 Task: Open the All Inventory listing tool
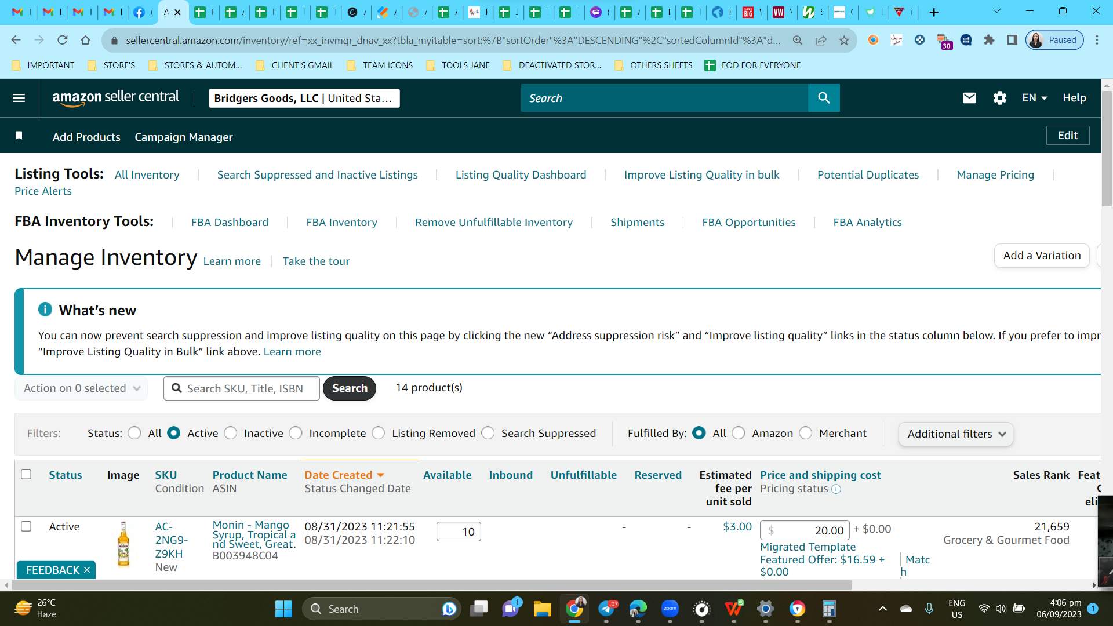tap(147, 174)
